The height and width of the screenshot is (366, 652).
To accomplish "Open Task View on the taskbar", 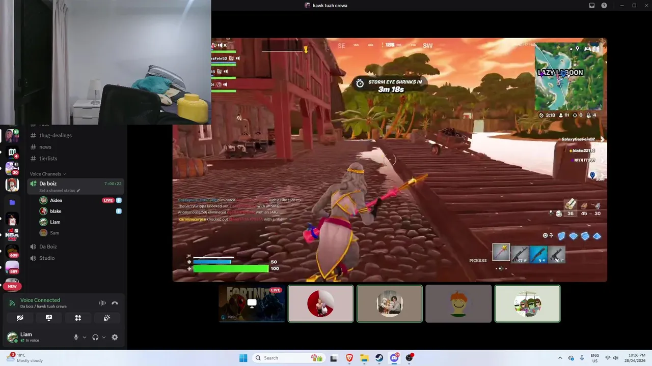I will click(334, 358).
